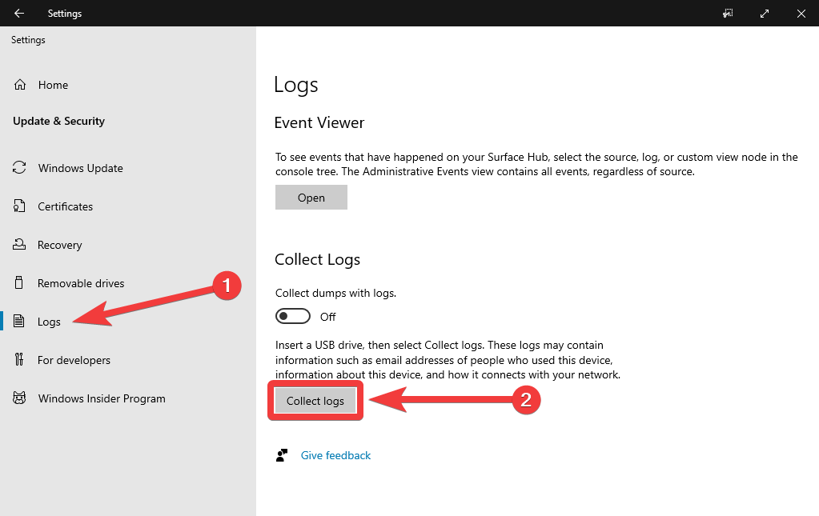Click the Off label beside the toggle
819x516 pixels.
click(328, 317)
